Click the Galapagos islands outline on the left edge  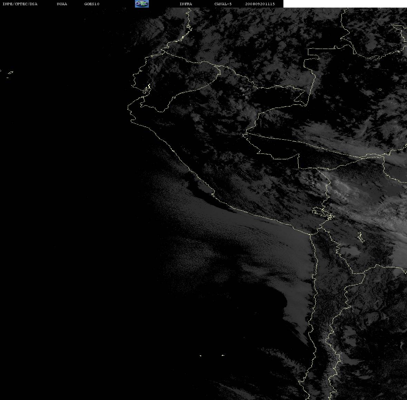coord(7,74)
